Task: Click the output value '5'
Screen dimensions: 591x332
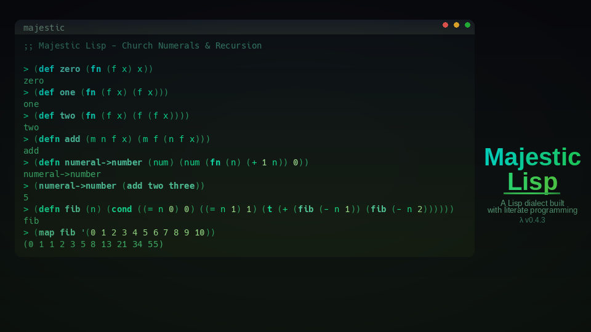Action: coord(26,197)
